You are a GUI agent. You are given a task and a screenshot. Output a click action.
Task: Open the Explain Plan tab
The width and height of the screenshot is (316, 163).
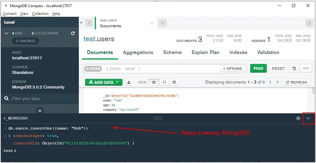[206, 52]
